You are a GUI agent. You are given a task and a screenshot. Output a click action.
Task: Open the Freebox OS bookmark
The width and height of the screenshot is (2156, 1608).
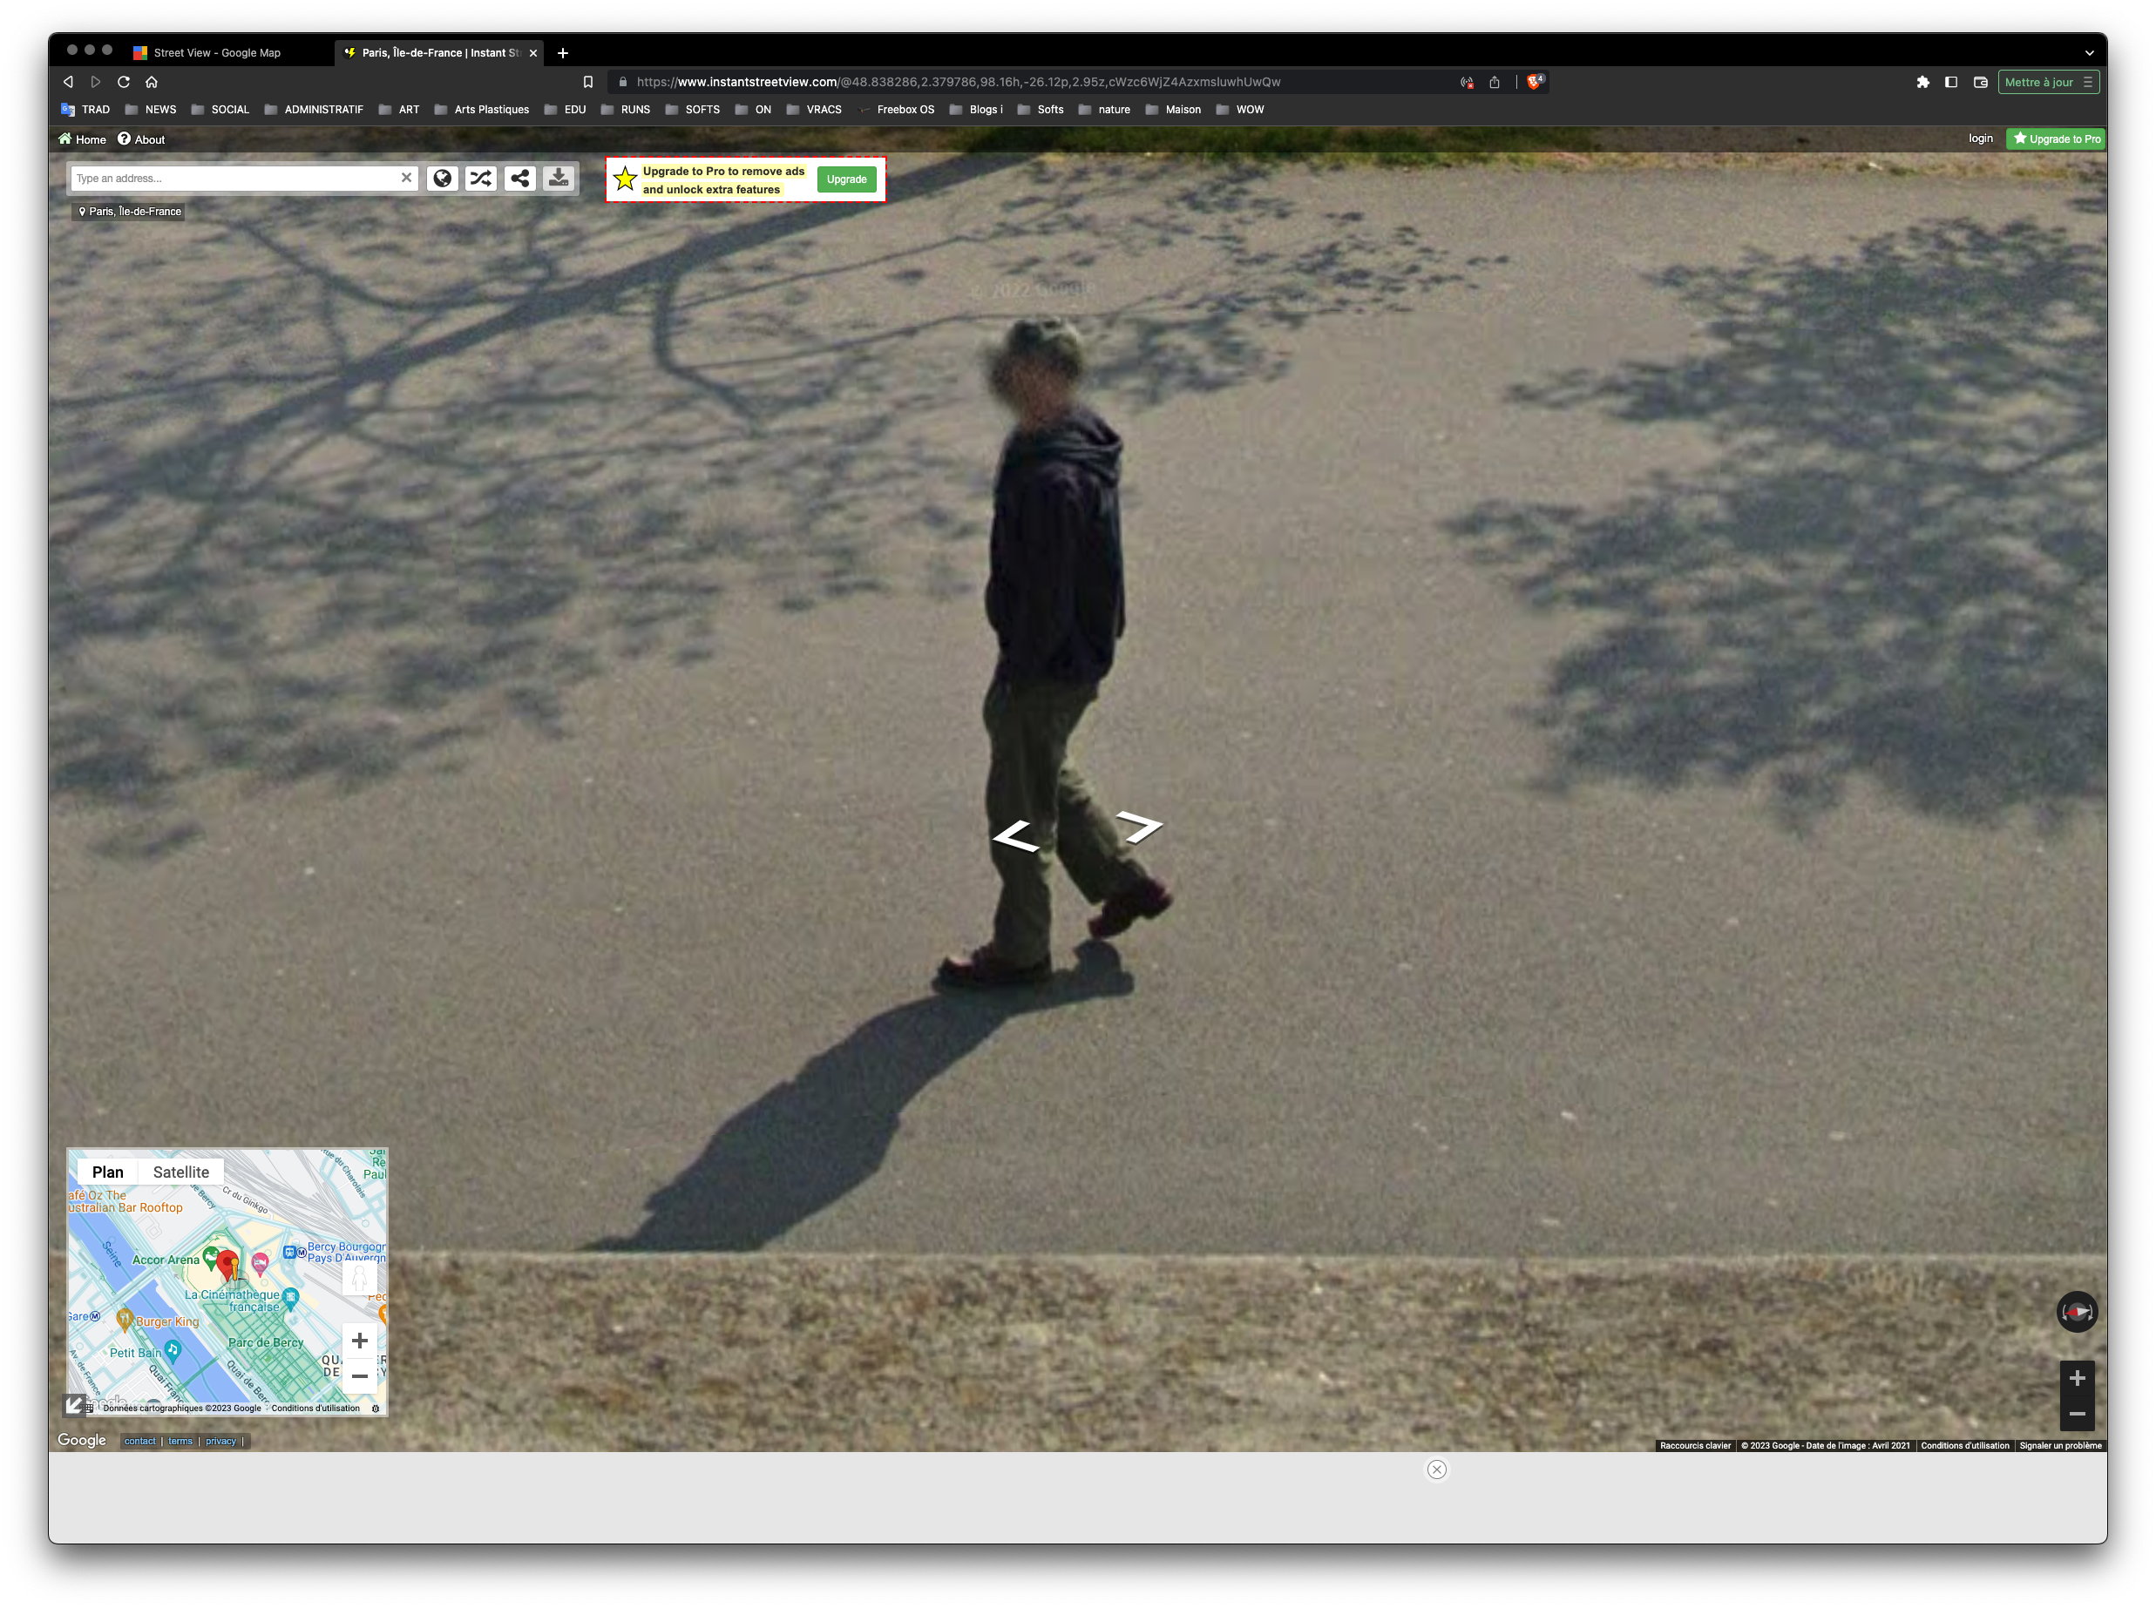895,109
